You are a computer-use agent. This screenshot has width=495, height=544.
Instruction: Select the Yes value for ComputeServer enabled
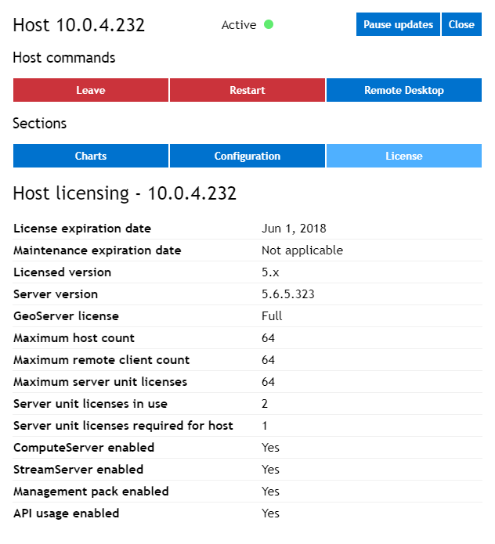[x=270, y=448]
